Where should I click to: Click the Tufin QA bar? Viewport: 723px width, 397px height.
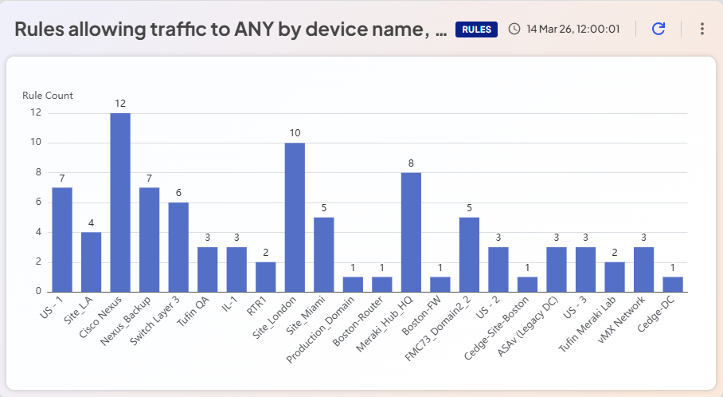point(208,269)
